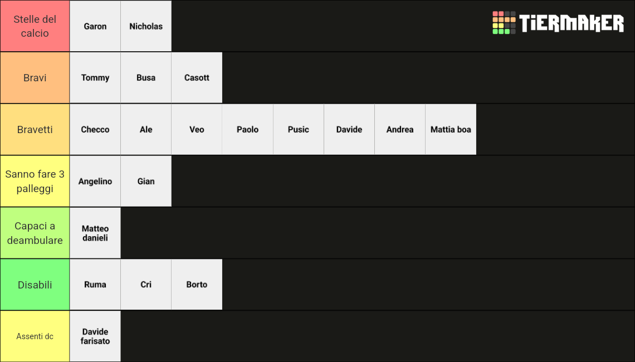Viewport: 635px width, 362px height.
Task: Choose the Pusic tile
Action: 299,129
